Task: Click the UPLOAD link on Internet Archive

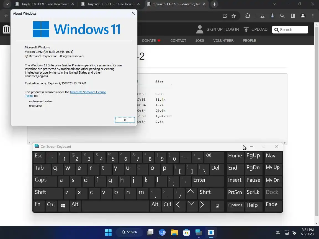Action: tap(255, 30)
